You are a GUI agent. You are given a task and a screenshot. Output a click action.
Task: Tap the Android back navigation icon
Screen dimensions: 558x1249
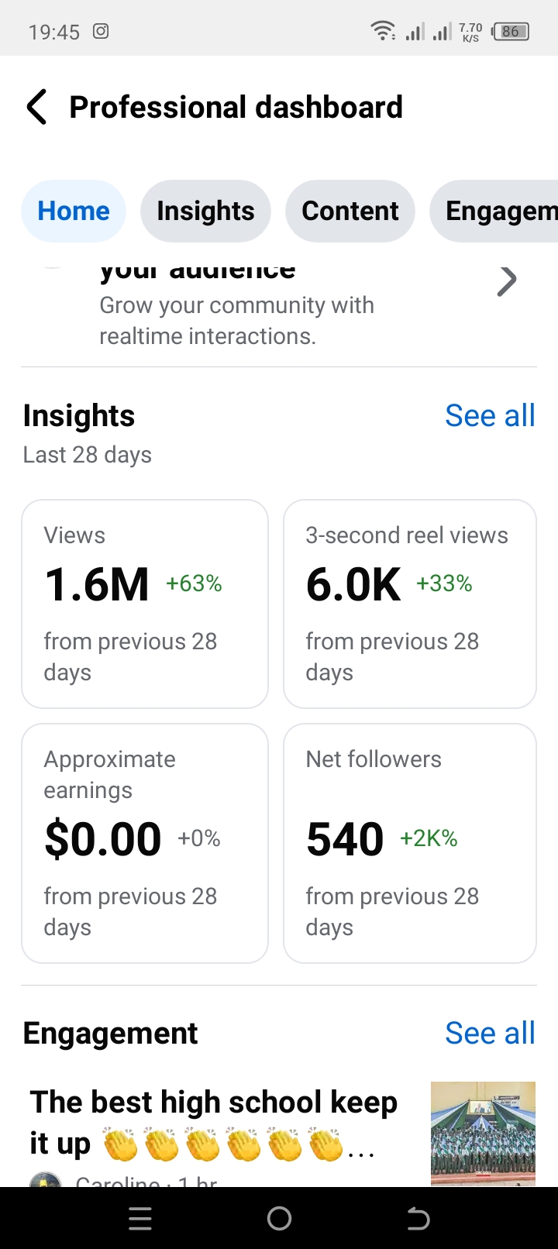pos(418,1219)
